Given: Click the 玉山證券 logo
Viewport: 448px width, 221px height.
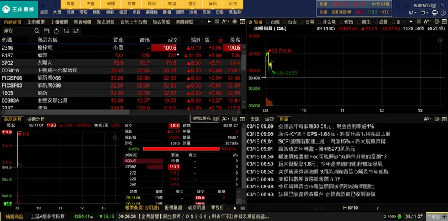Looking at the screenshot, I should click(19, 9).
